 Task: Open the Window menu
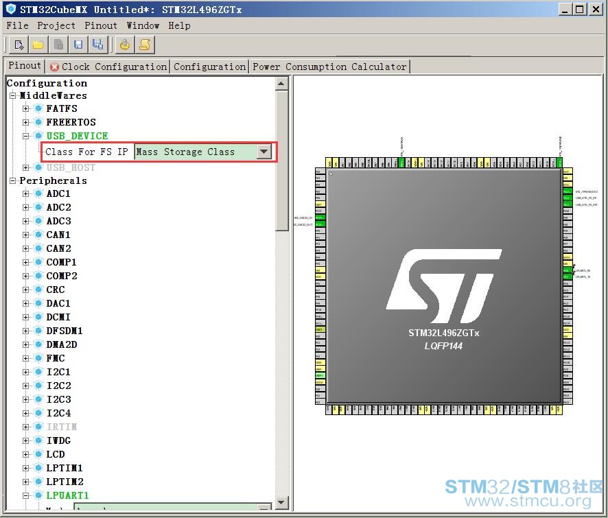point(143,25)
